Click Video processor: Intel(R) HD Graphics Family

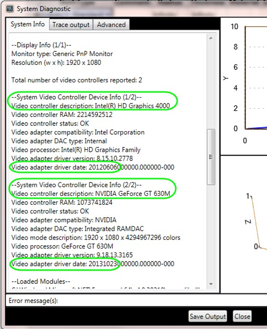pos(76,150)
